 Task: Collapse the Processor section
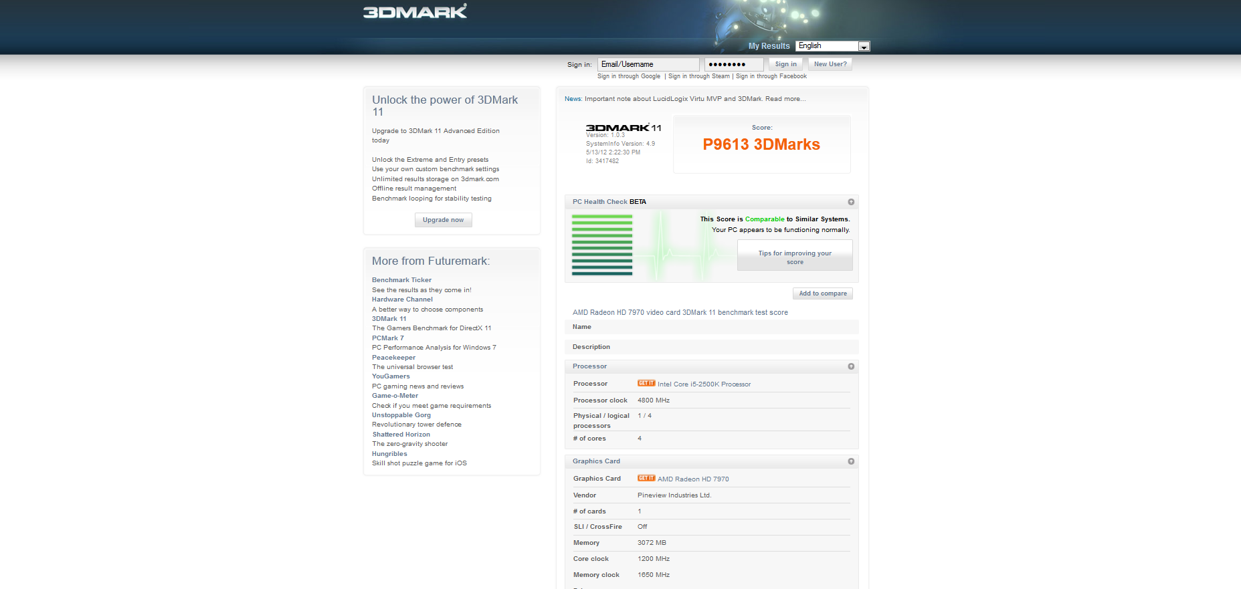(851, 366)
